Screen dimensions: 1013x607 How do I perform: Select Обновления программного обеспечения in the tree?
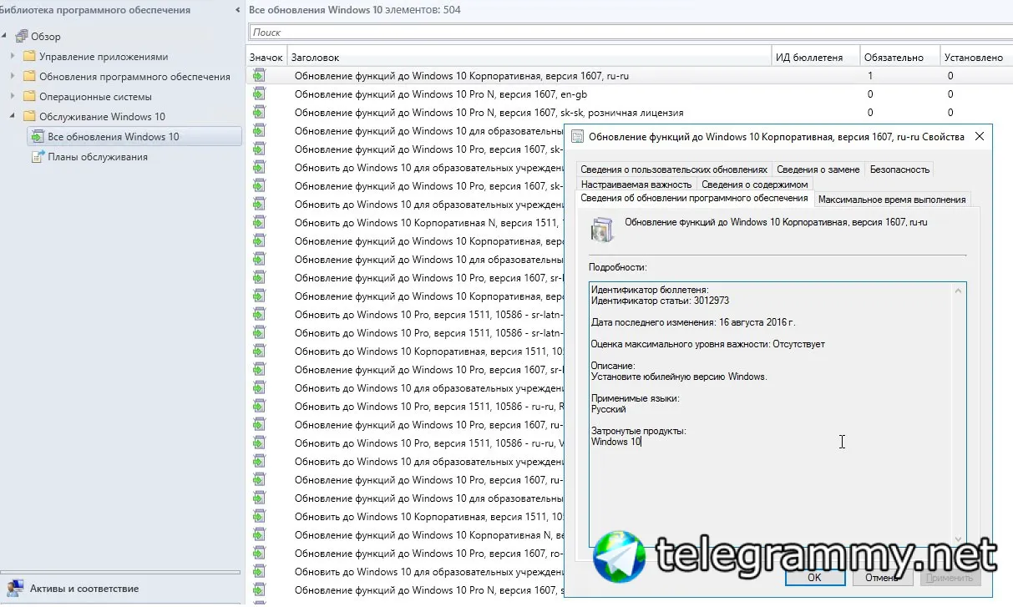[134, 77]
